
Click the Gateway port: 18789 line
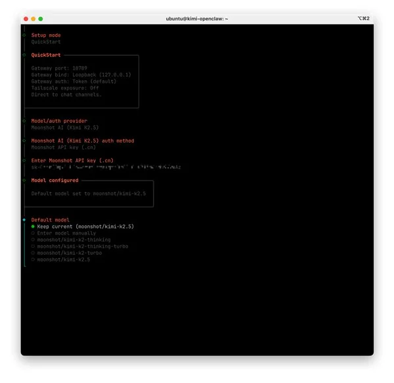tap(59, 68)
